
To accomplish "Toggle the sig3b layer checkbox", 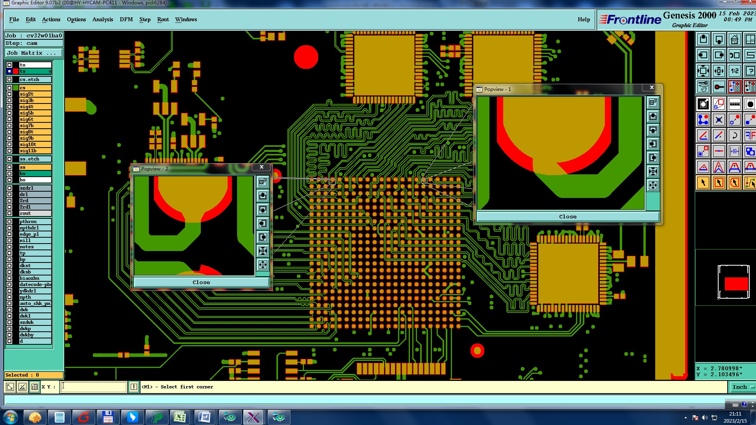I will [x=9, y=100].
